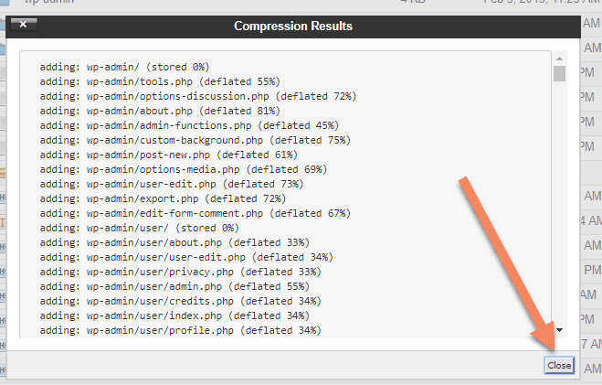Click the wp-admin/user/index.php line
The height and width of the screenshot is (385, 602).
pyautogui.click(x=174, y=315)
